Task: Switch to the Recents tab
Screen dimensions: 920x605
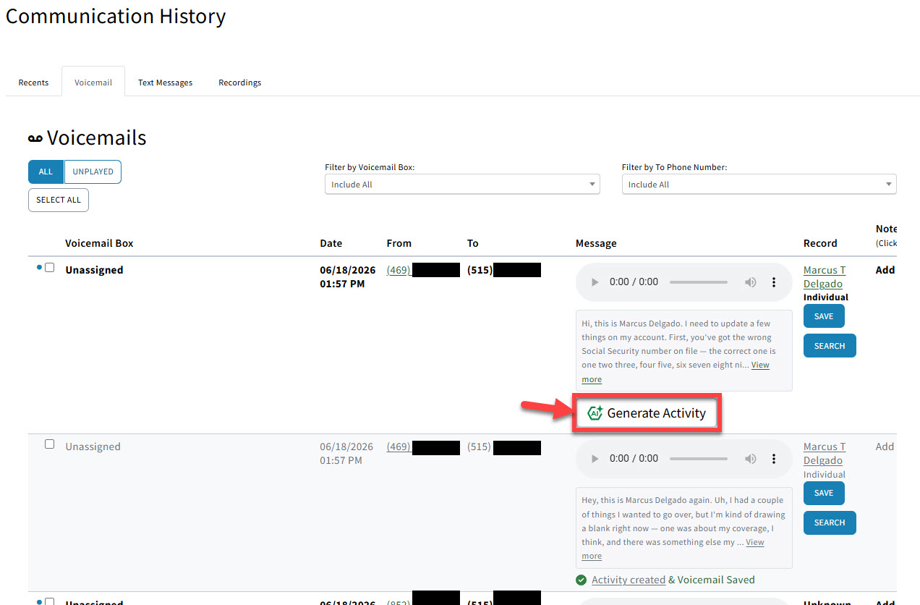Action: pos(33,82)
